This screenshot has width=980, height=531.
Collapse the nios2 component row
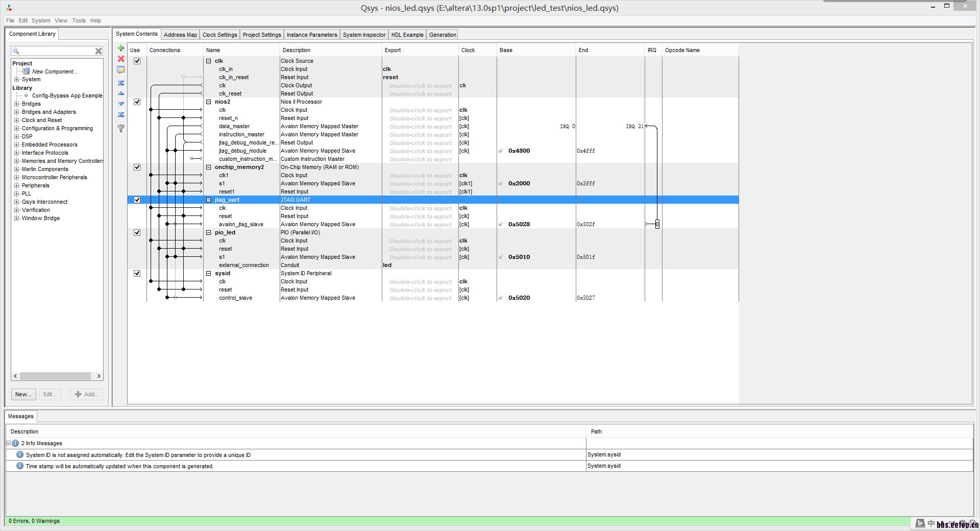[208, 102]
